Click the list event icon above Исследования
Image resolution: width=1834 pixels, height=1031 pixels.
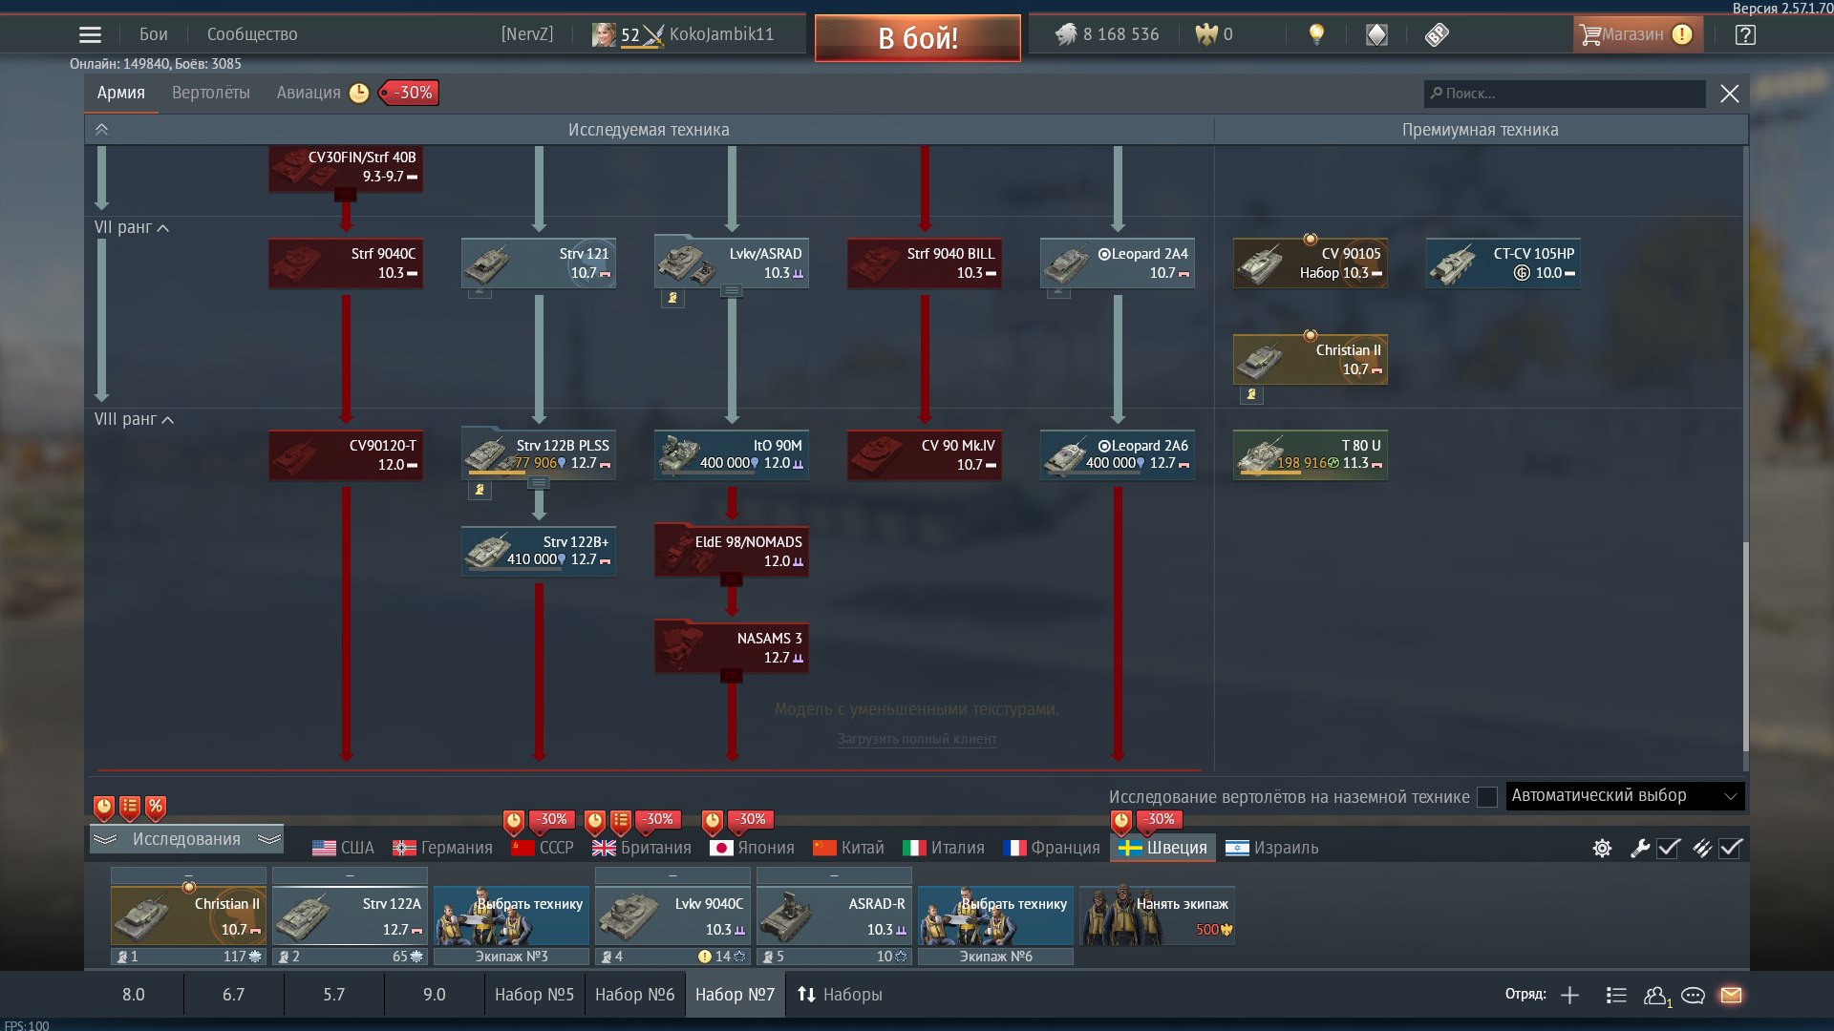130,808
